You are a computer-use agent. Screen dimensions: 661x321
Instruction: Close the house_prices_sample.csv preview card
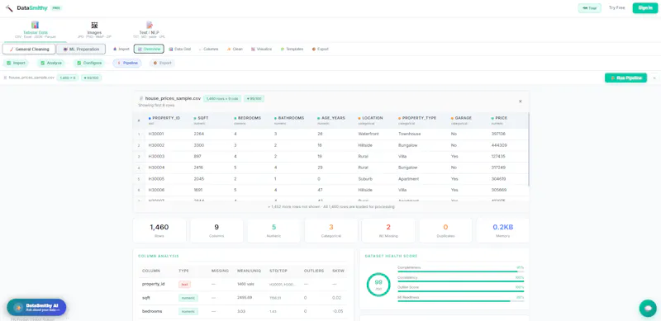[x=521, y=101]
